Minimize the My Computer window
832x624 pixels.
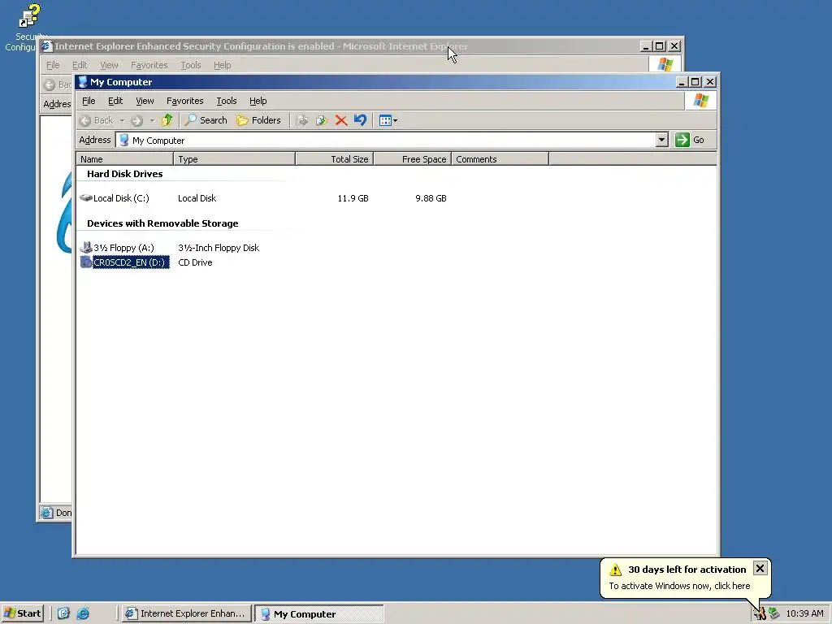click(682, 82)
